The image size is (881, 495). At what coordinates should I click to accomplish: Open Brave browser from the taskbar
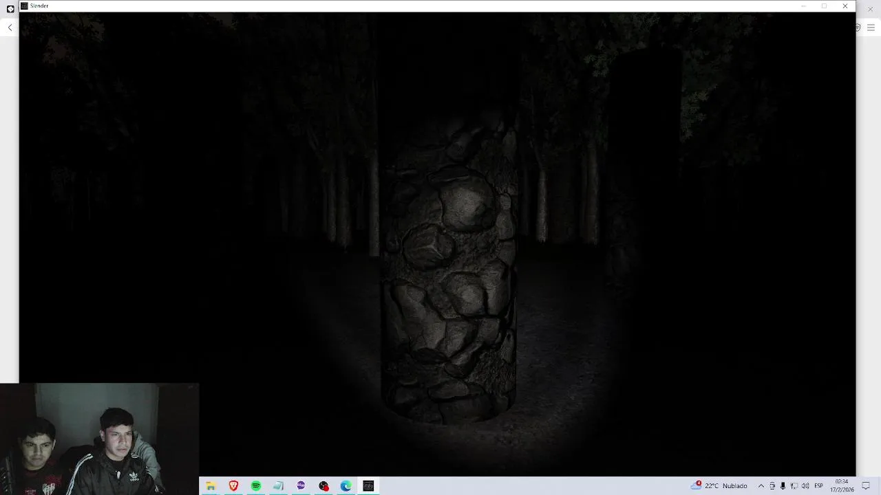coord(233,486)
